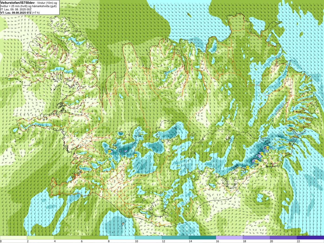Click the yellow gust label 29
This screenshot has height=243, width=324.
coord(268,148)
